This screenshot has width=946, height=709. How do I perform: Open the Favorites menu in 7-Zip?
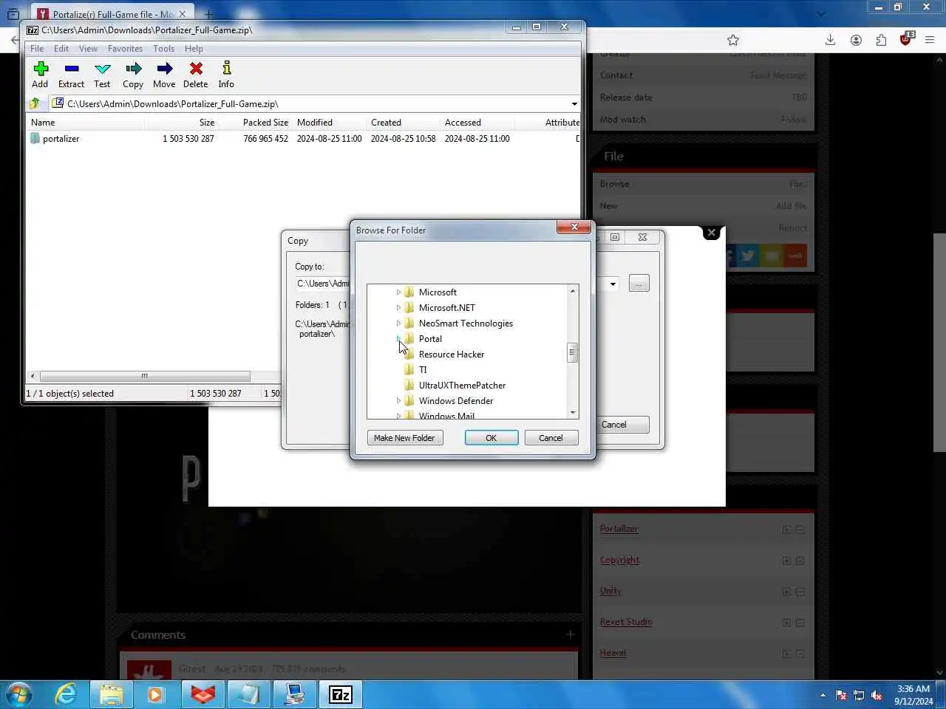(x=125, y=49)
